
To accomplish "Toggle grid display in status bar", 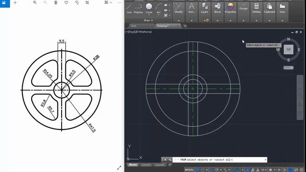I will click(x=197, y=170).
